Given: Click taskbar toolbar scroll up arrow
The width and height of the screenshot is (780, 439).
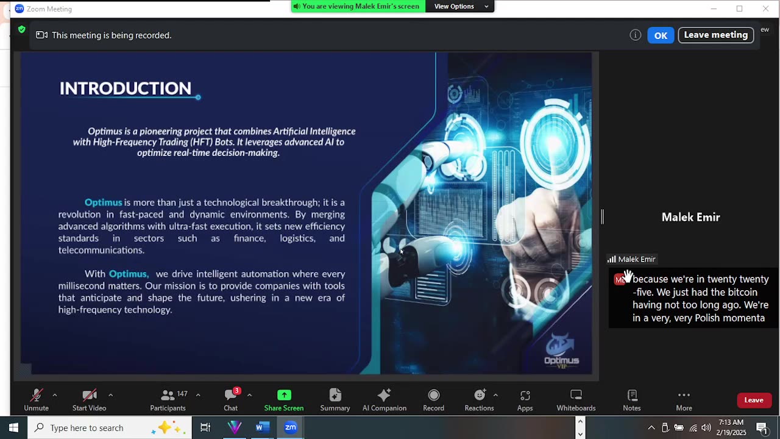Looking at the screenshot, I should coord(580,422).
